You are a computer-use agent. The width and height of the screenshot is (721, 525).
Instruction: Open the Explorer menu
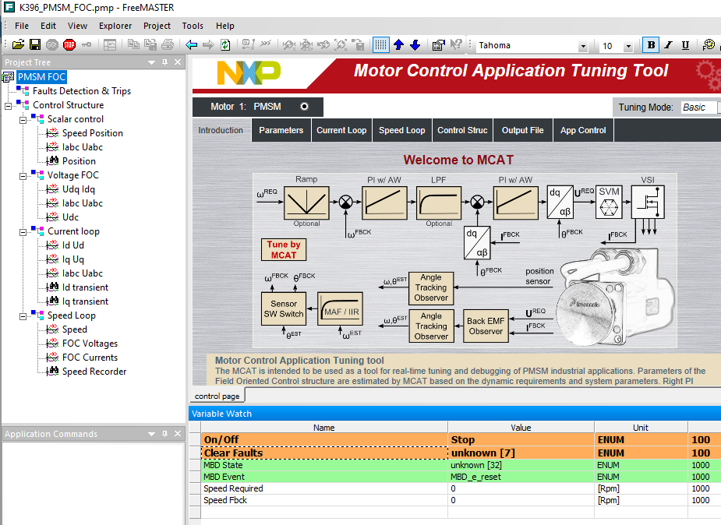(115, 26)
